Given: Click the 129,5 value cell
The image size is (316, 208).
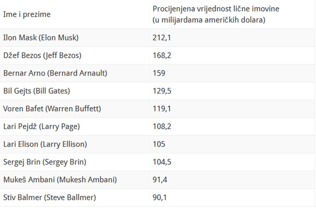Looking at the screenshot, I should coord(162,91).
